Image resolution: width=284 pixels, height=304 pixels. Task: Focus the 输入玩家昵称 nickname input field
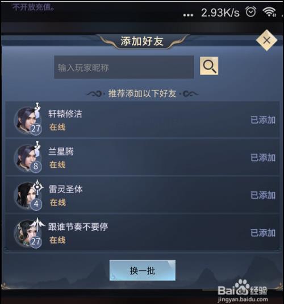coord(124,67)
